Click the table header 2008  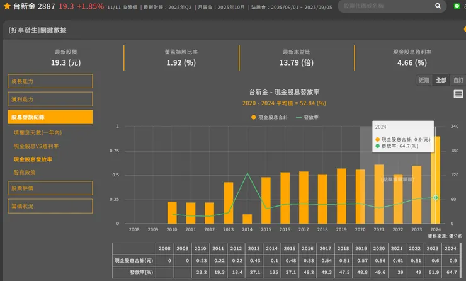pos(164,249)
